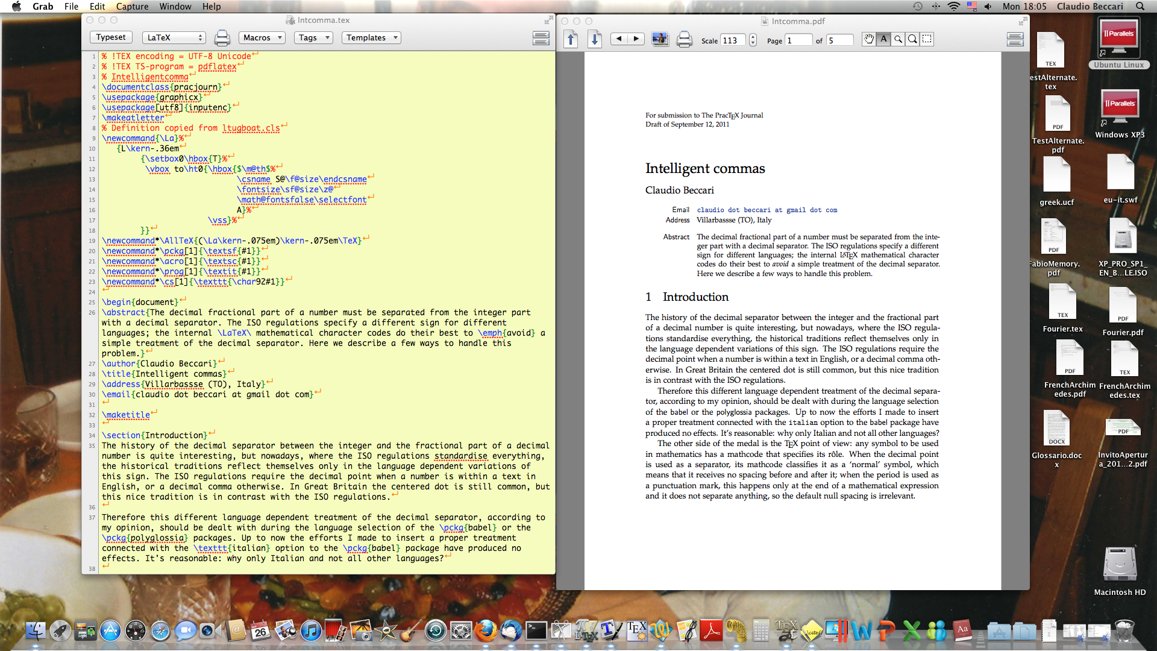Open the Capture menu

click(x=132, y=6)
